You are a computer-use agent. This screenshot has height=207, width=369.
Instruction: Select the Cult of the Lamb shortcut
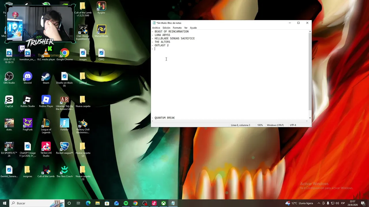(x=46, y=172)
